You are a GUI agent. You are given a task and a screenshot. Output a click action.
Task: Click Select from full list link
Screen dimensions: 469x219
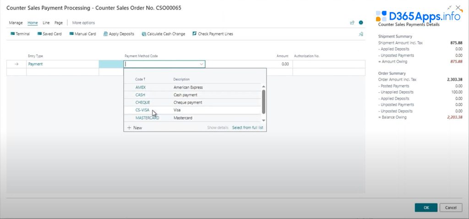point(247,128)
